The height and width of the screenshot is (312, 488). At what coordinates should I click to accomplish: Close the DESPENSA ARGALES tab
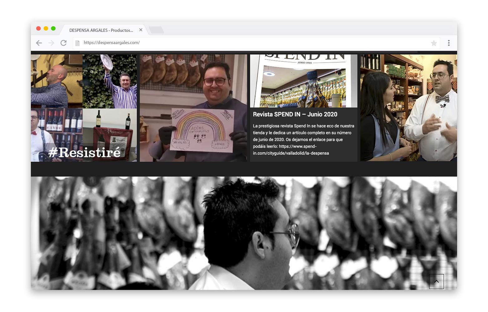pyautogui.click(x=141, y=30)
